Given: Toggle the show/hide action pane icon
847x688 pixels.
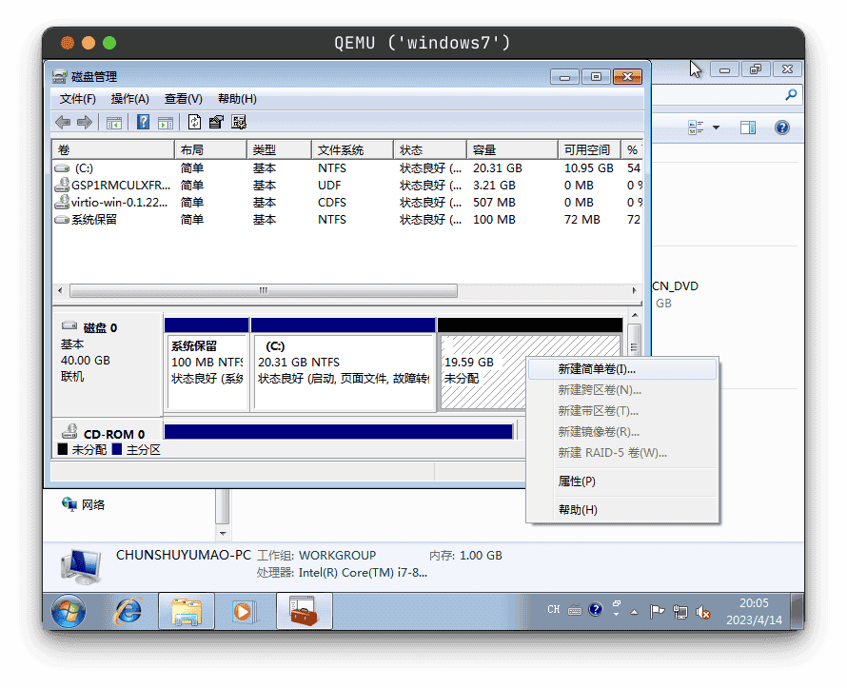Looking at the screenshot, I should [166, 123].
